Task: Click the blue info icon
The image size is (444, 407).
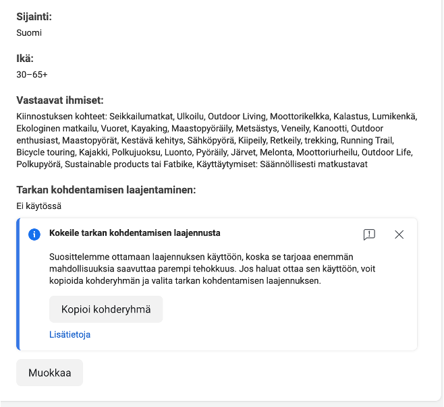Action: click(34, 234)
